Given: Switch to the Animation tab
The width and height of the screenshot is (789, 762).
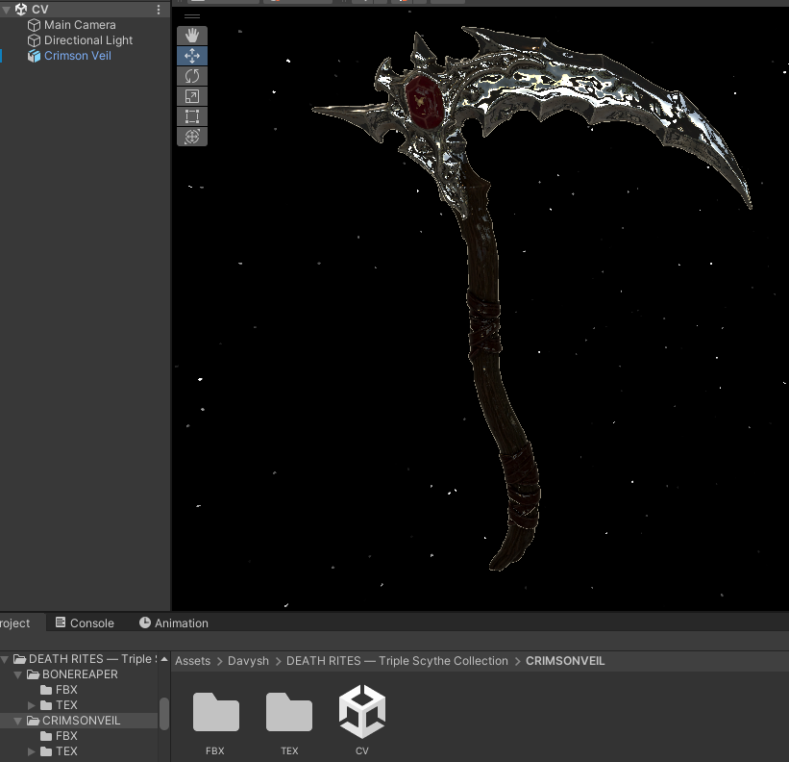Looking at the screenshot, I should tap(174, 623).
